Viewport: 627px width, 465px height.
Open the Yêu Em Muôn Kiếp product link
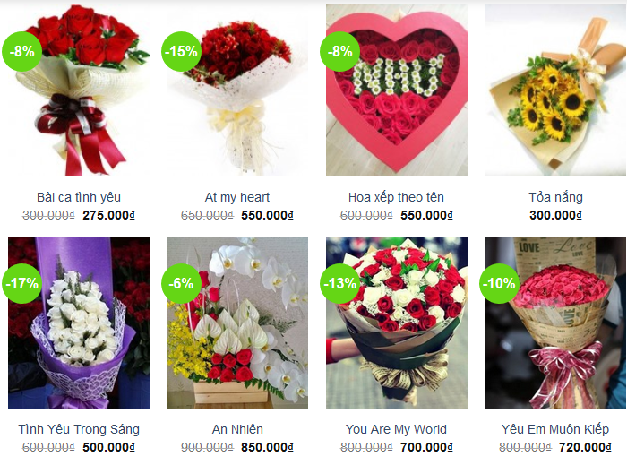point(555,429)
